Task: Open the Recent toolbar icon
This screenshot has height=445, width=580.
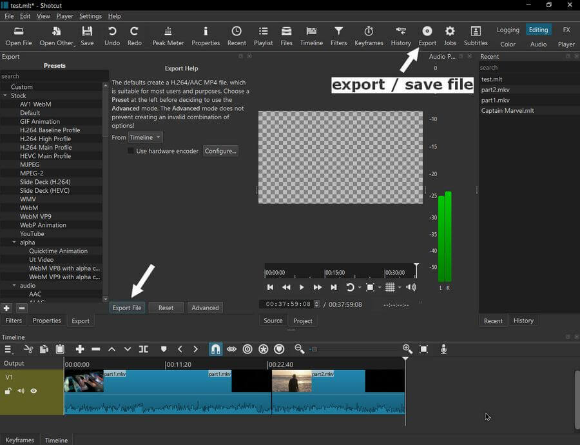Action: pos(237,36)
